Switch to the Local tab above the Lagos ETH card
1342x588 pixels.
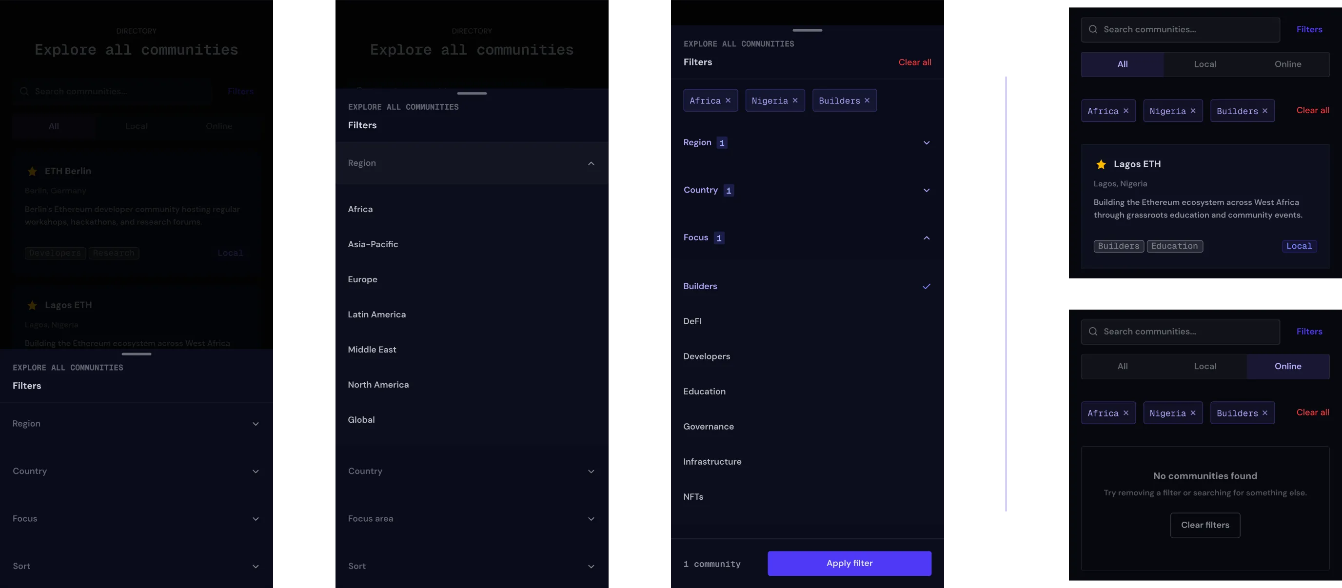coord(1205,64)
